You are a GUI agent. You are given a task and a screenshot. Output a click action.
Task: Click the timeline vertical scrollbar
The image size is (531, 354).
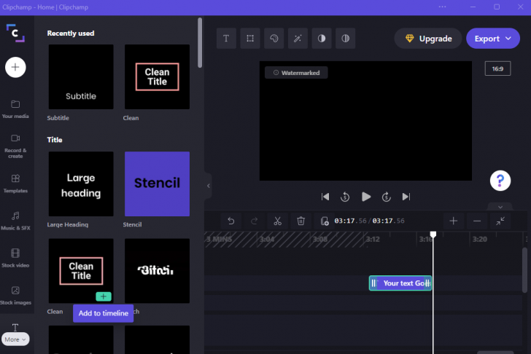524,270
